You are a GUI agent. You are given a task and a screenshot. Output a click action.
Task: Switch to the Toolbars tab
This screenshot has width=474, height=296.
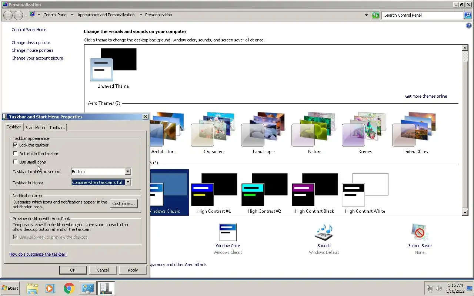[x=57, y=128]
